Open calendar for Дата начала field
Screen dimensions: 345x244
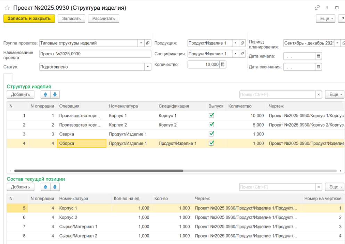click(318, 56)
